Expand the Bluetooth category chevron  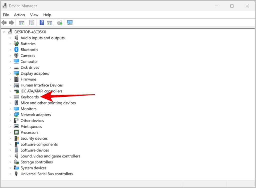tap(10, 50)
